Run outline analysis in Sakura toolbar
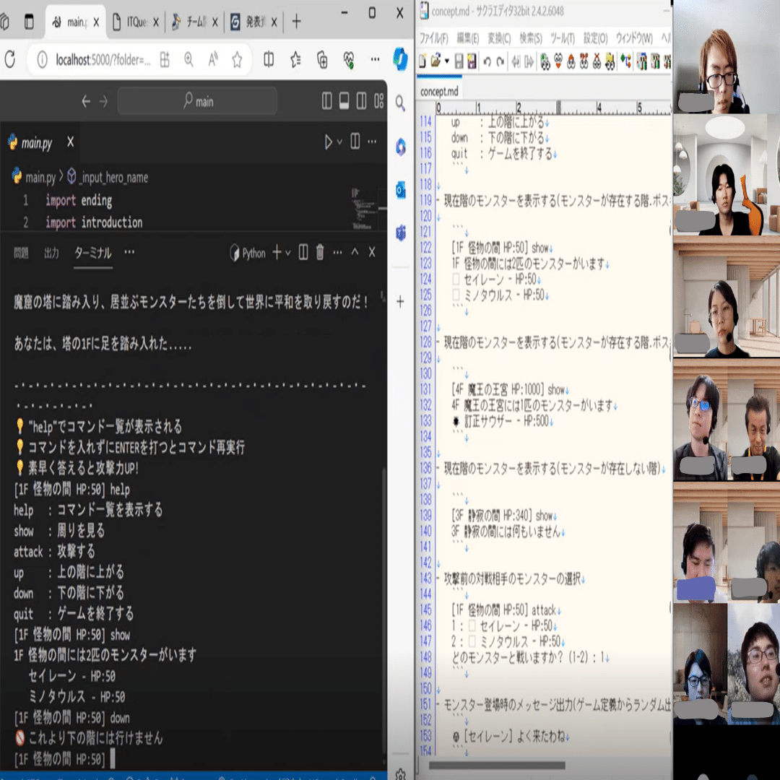780x780 pixels. [x=625, y=61]
